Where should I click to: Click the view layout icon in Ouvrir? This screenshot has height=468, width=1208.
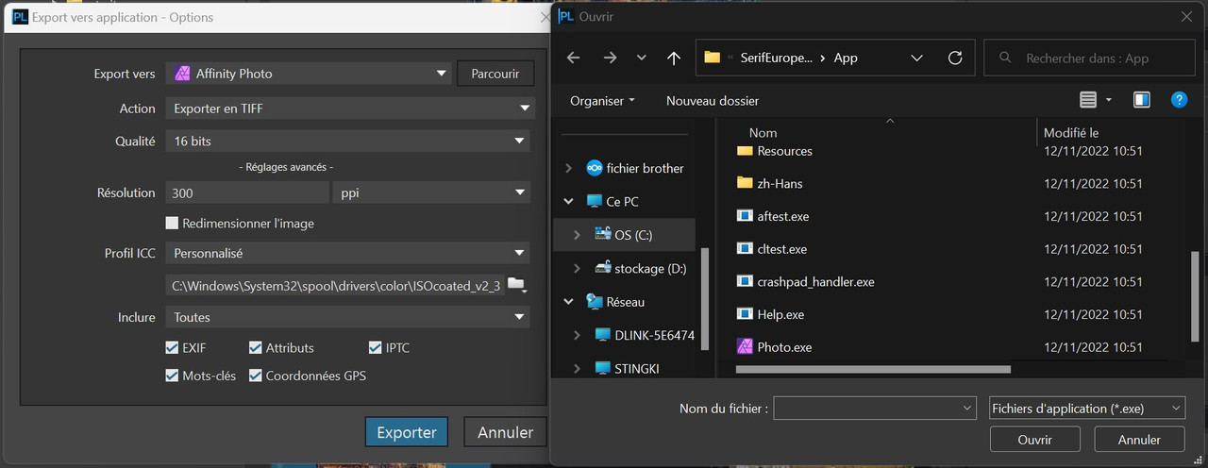click(x=1088, y=100)
